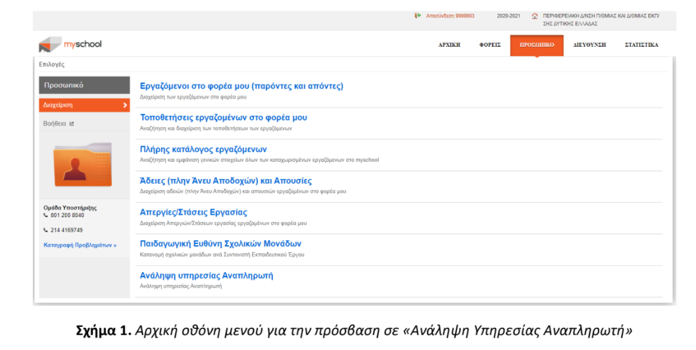Expand the Διαχείριση sidebar arrow

[x=125, y=105]
